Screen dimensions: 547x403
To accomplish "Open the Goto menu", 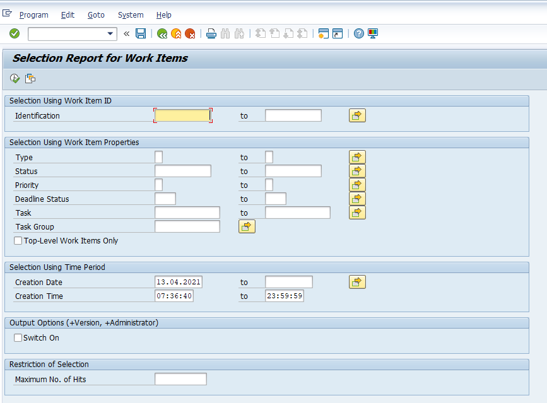I will [96, 15].
